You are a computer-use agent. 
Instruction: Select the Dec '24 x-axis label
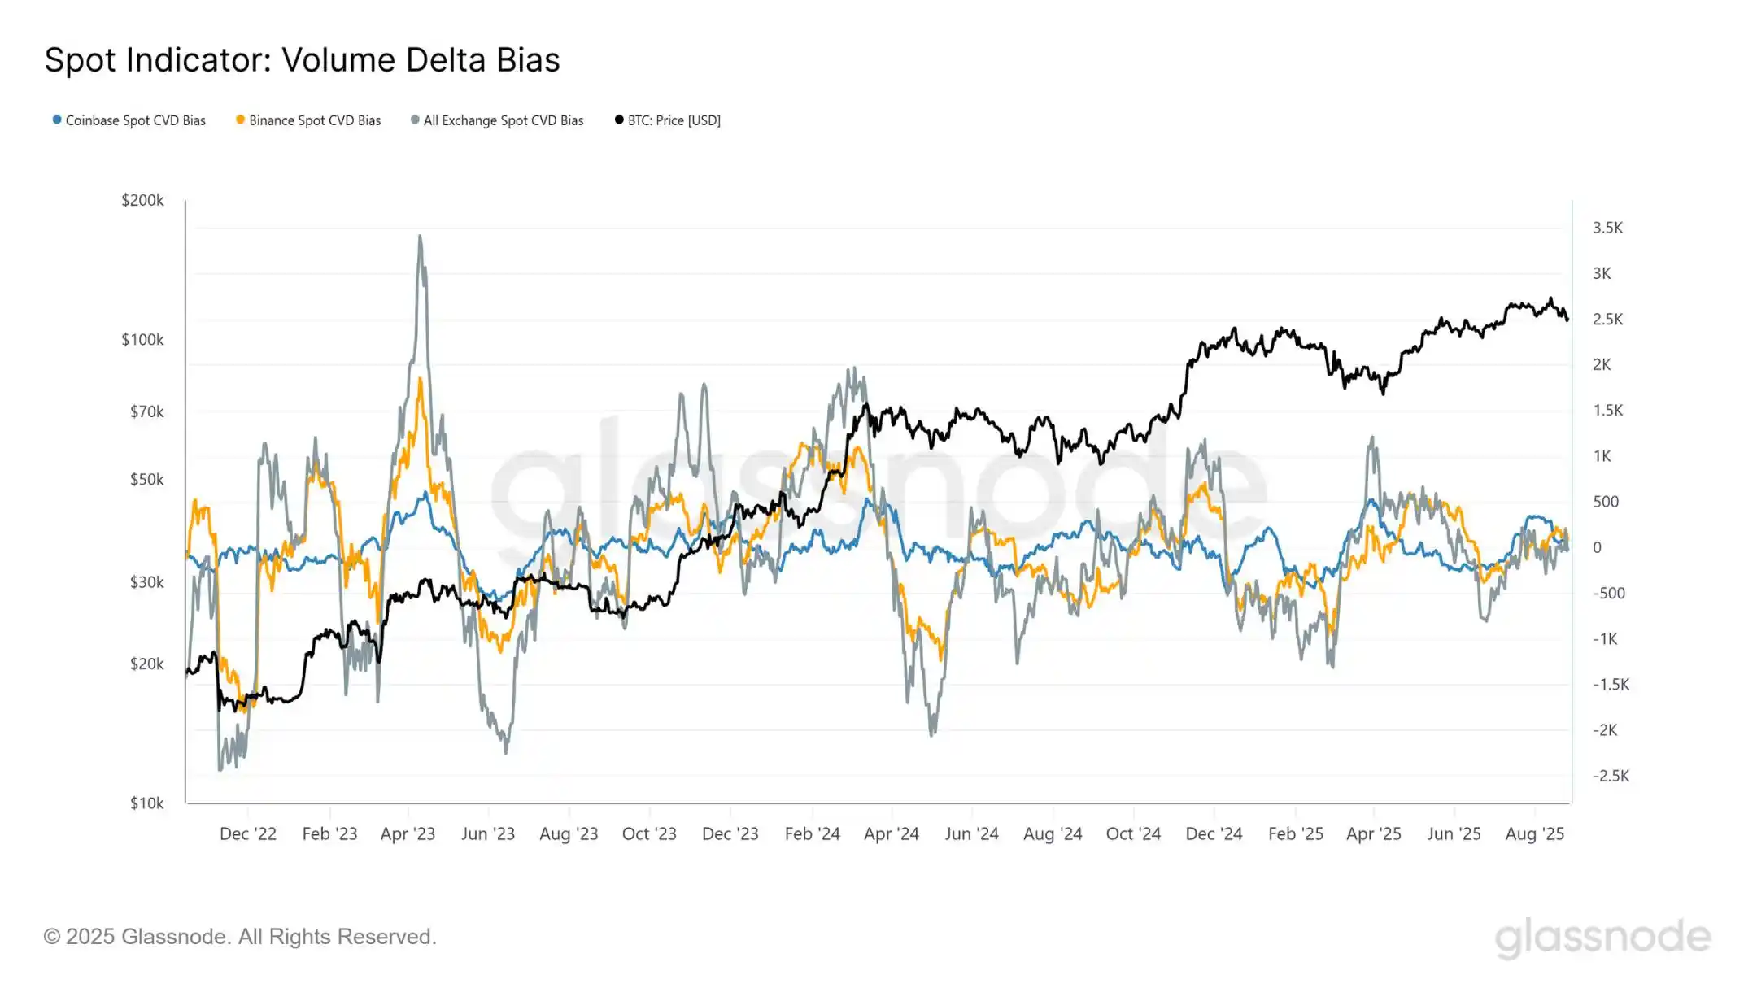[1214, 833]
